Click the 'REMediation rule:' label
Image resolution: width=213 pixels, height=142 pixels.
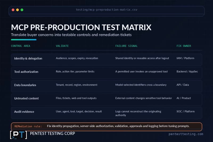(28, 126)
